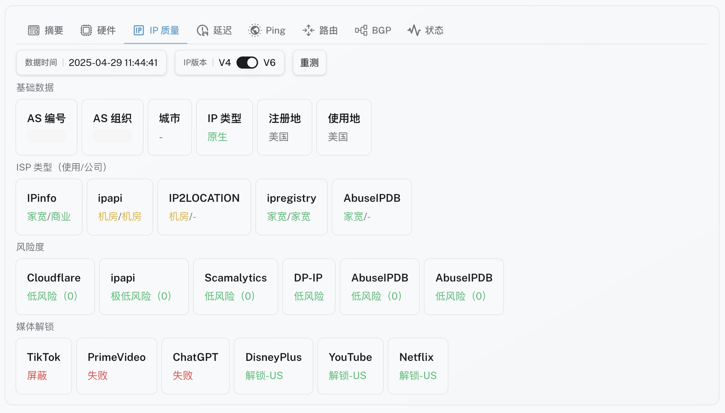
Task: Open the Scamalytics risk card
Action: coord(235,287)
